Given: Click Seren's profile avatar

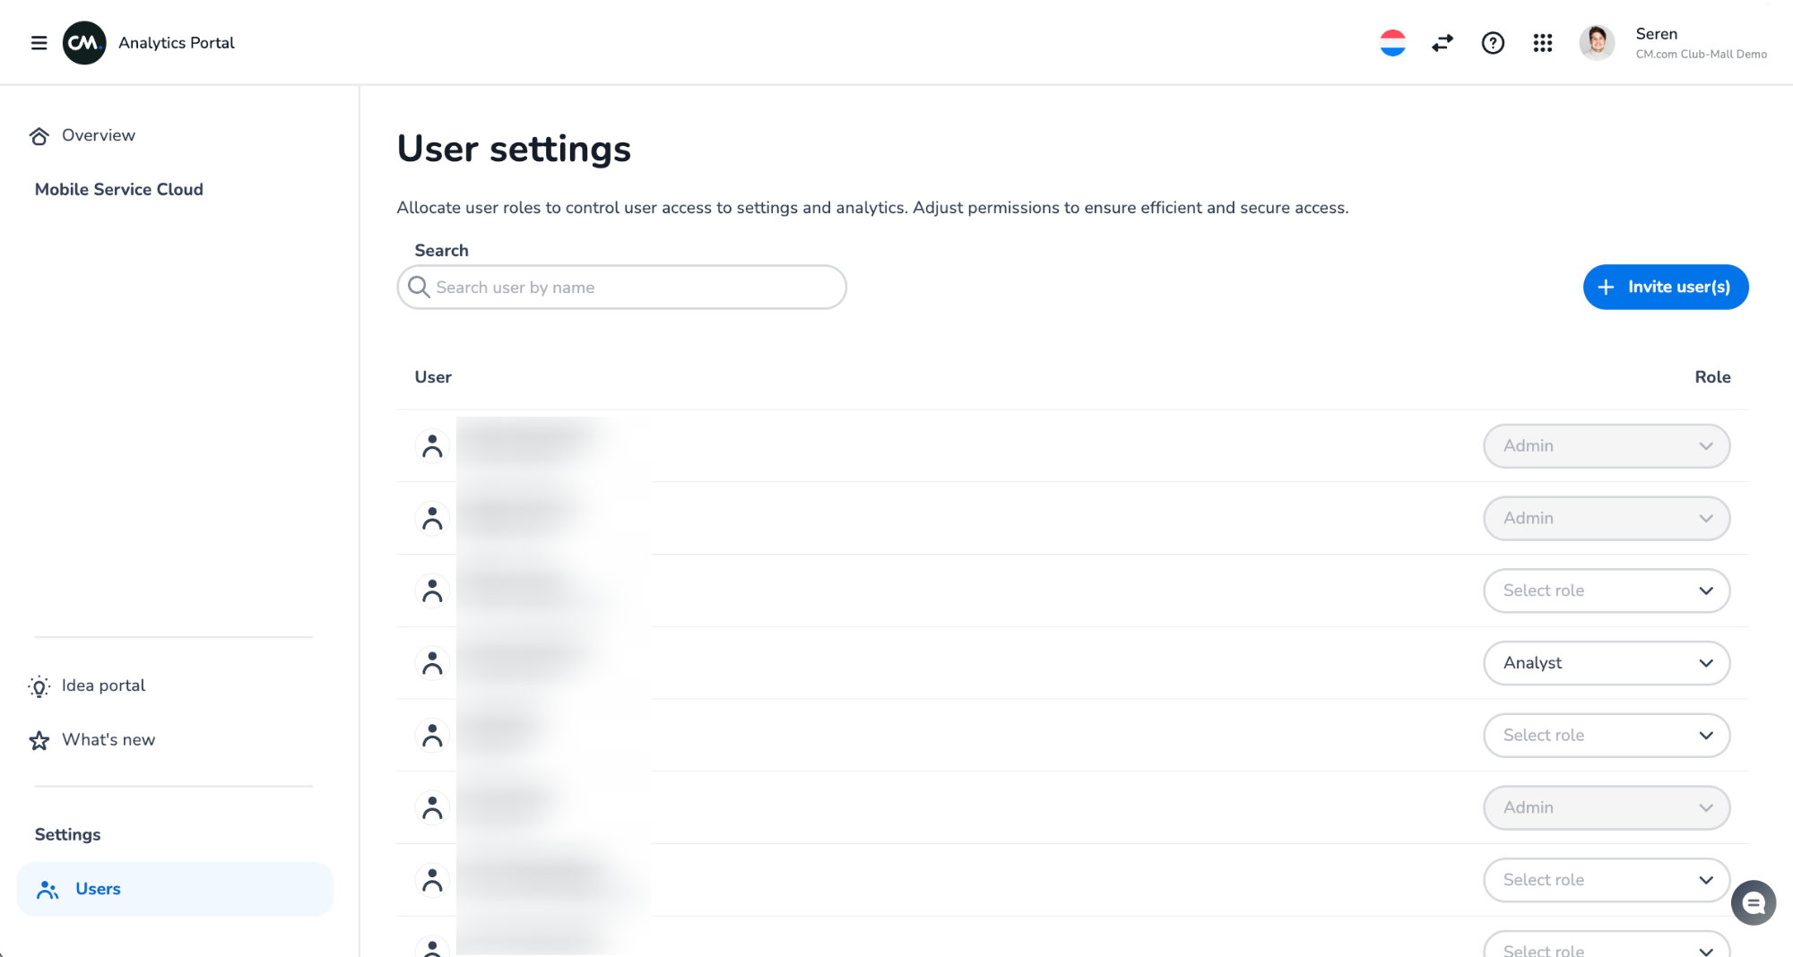Looking at the screenshot, I should 1597,42.
